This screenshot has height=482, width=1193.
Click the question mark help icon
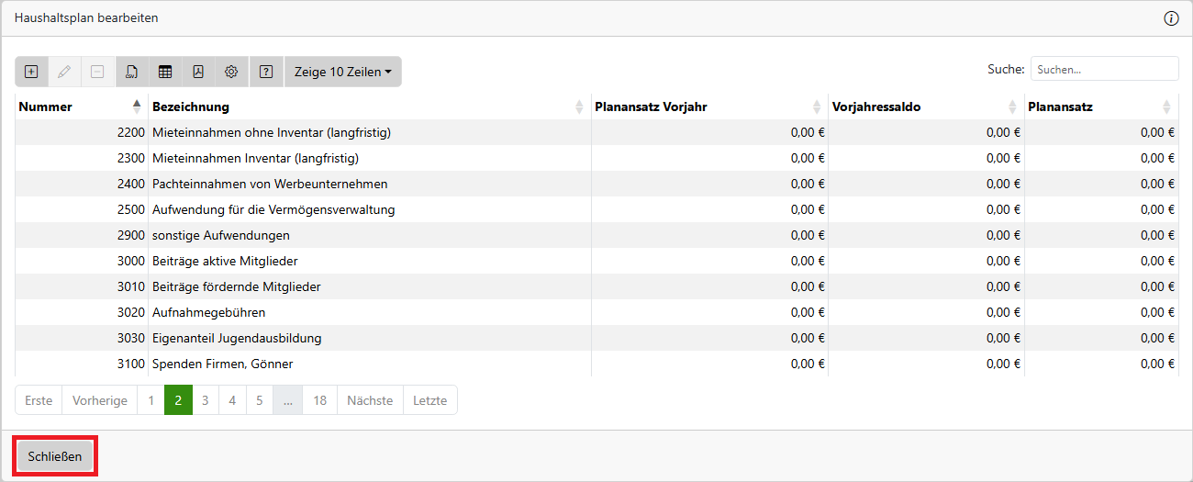tap(266, 72)
